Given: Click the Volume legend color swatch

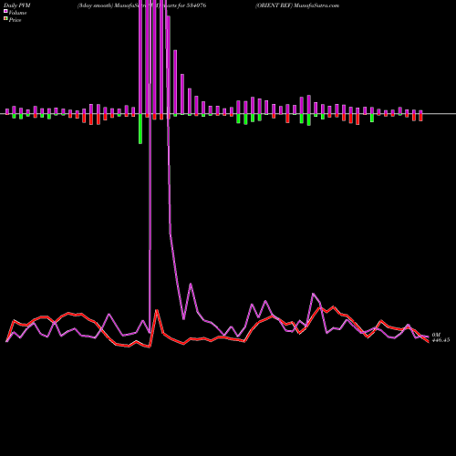Looking at the screenshot, I should click(x=5, y=11).
